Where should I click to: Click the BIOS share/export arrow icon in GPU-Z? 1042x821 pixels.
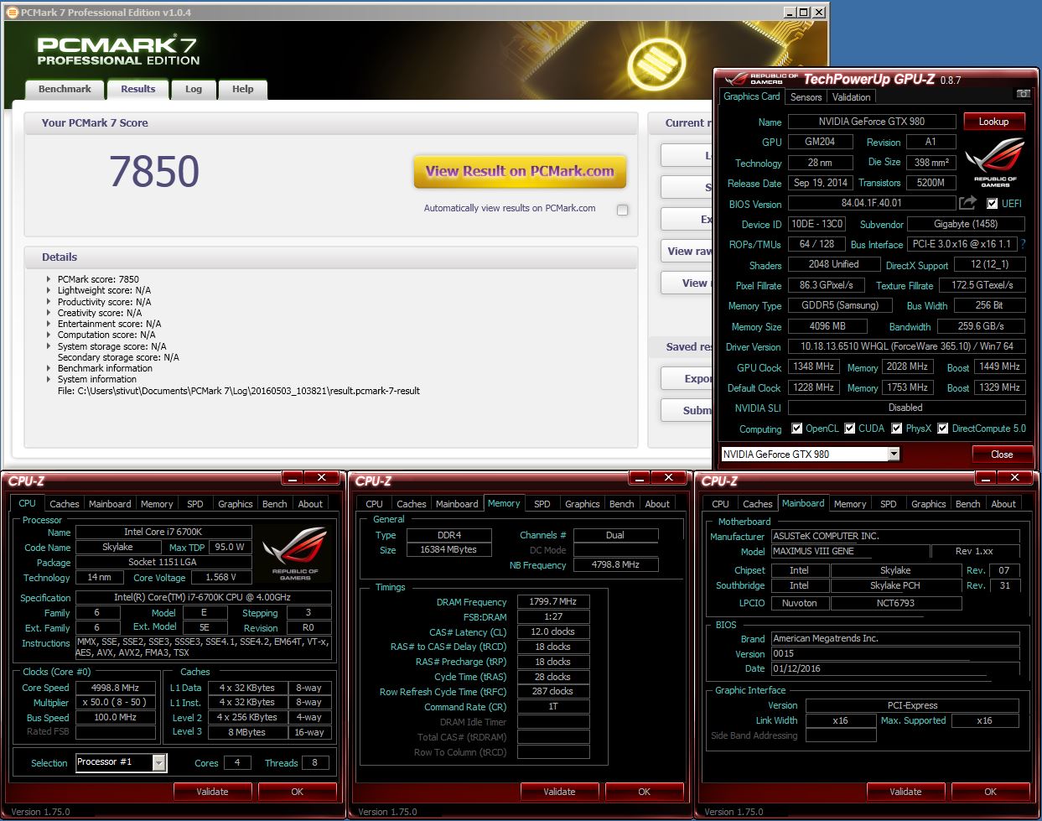(x=968, y=203)
